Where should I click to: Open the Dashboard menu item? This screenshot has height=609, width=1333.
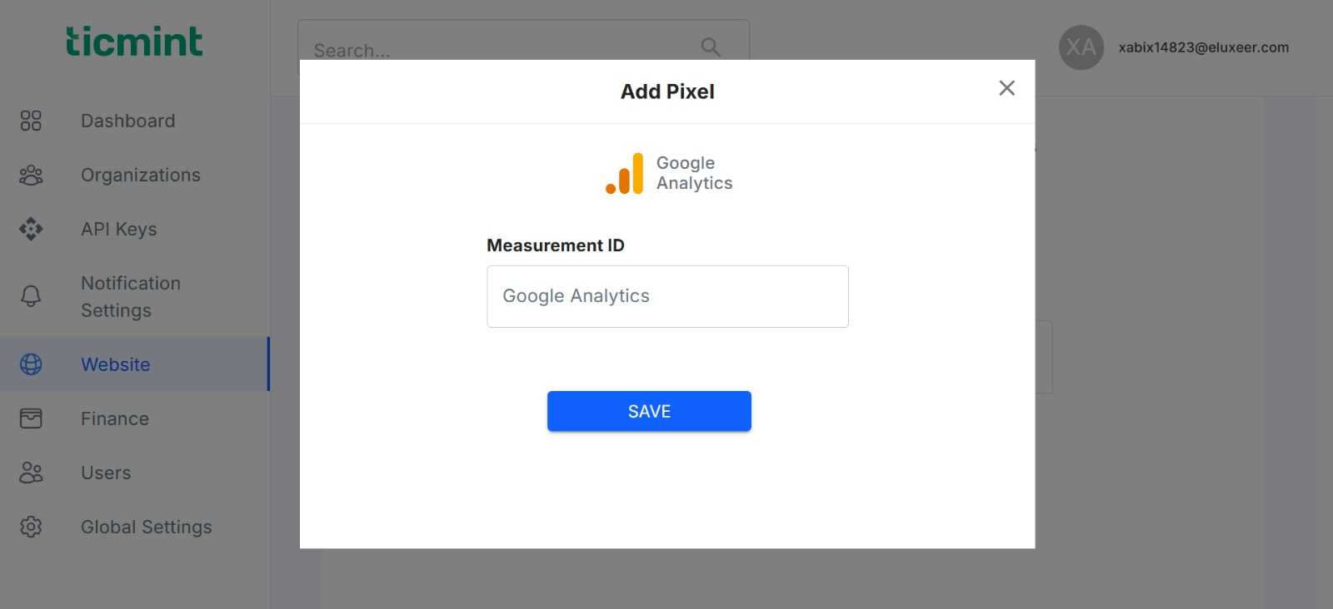135,121
